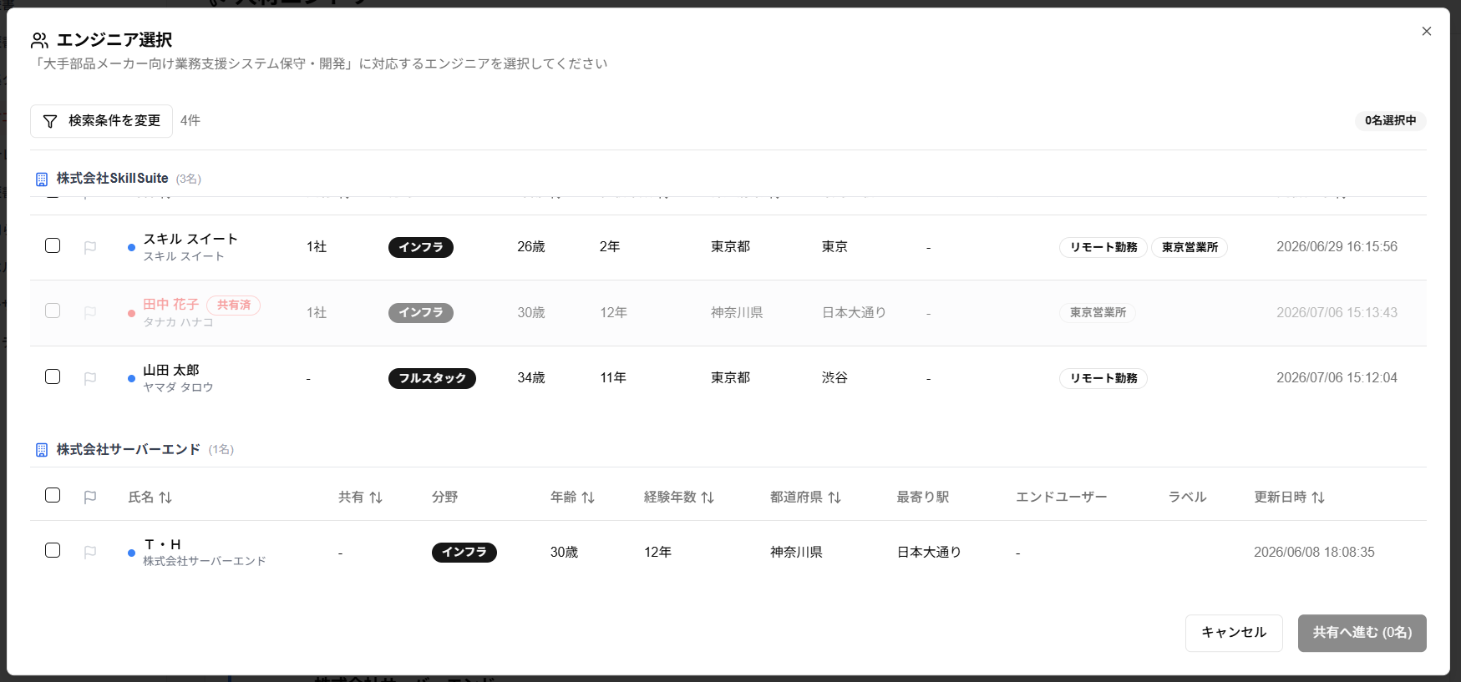Click timestamp 2026/07/06 15:12:04

tap(1337, 378)
